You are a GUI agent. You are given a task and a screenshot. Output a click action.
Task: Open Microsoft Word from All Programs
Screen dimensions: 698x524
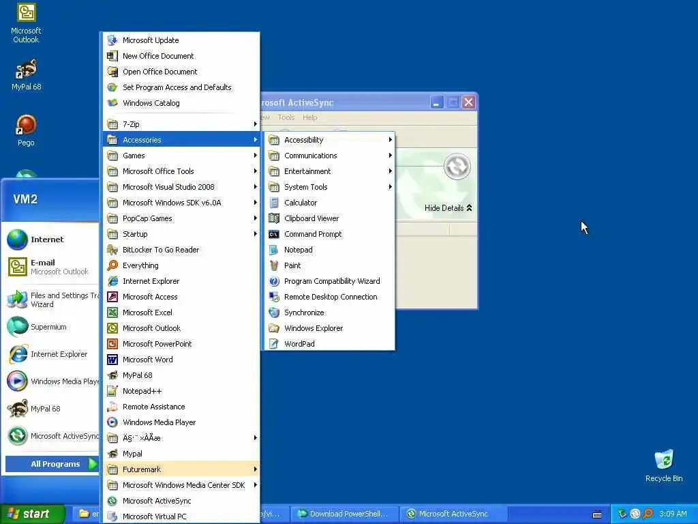[181, 360]
